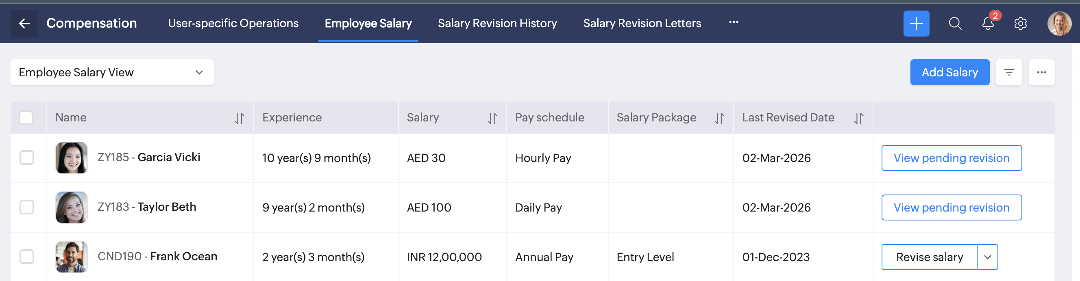1080x281 pixels.
Task: Open the Employee Salary View dropdown
Action: pyautogui.click(x=112, y=72)
